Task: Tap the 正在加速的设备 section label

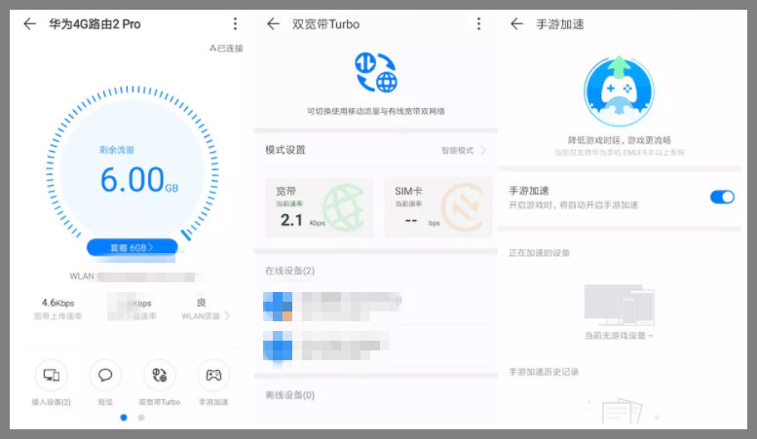Action: pyautogui.click(x=540, y=253)
